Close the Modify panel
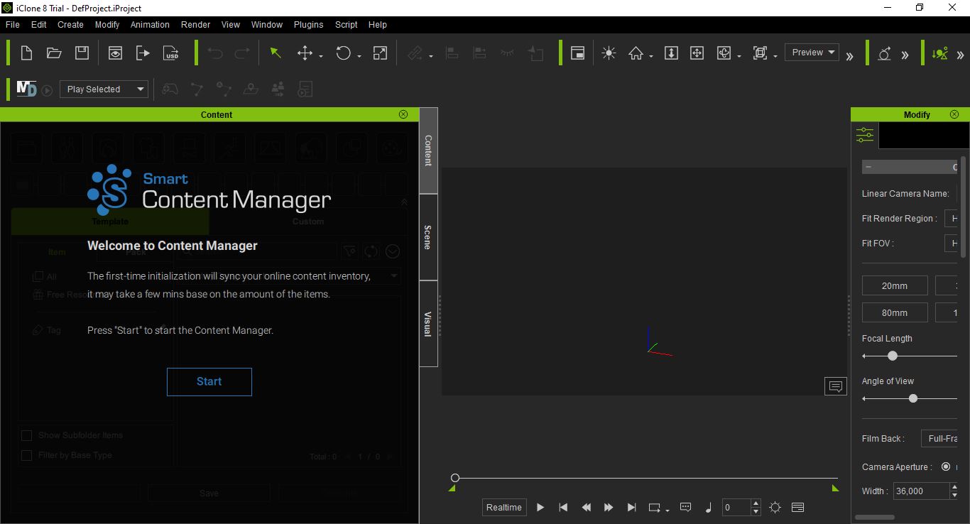Image resolution: width=970 pixels, height=524 pixels. pyautogui.click(x=954, y=114)
